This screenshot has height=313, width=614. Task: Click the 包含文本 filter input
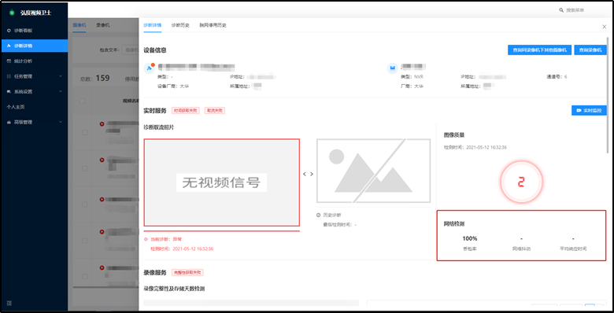(130, 50)
